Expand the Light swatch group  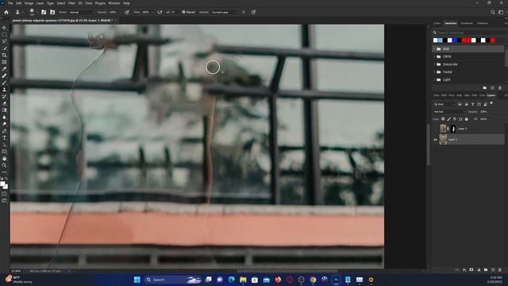(434, 79)
